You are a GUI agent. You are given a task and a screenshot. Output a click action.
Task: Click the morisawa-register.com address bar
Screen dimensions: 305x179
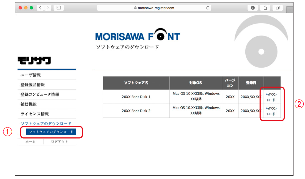pos(154,8)
